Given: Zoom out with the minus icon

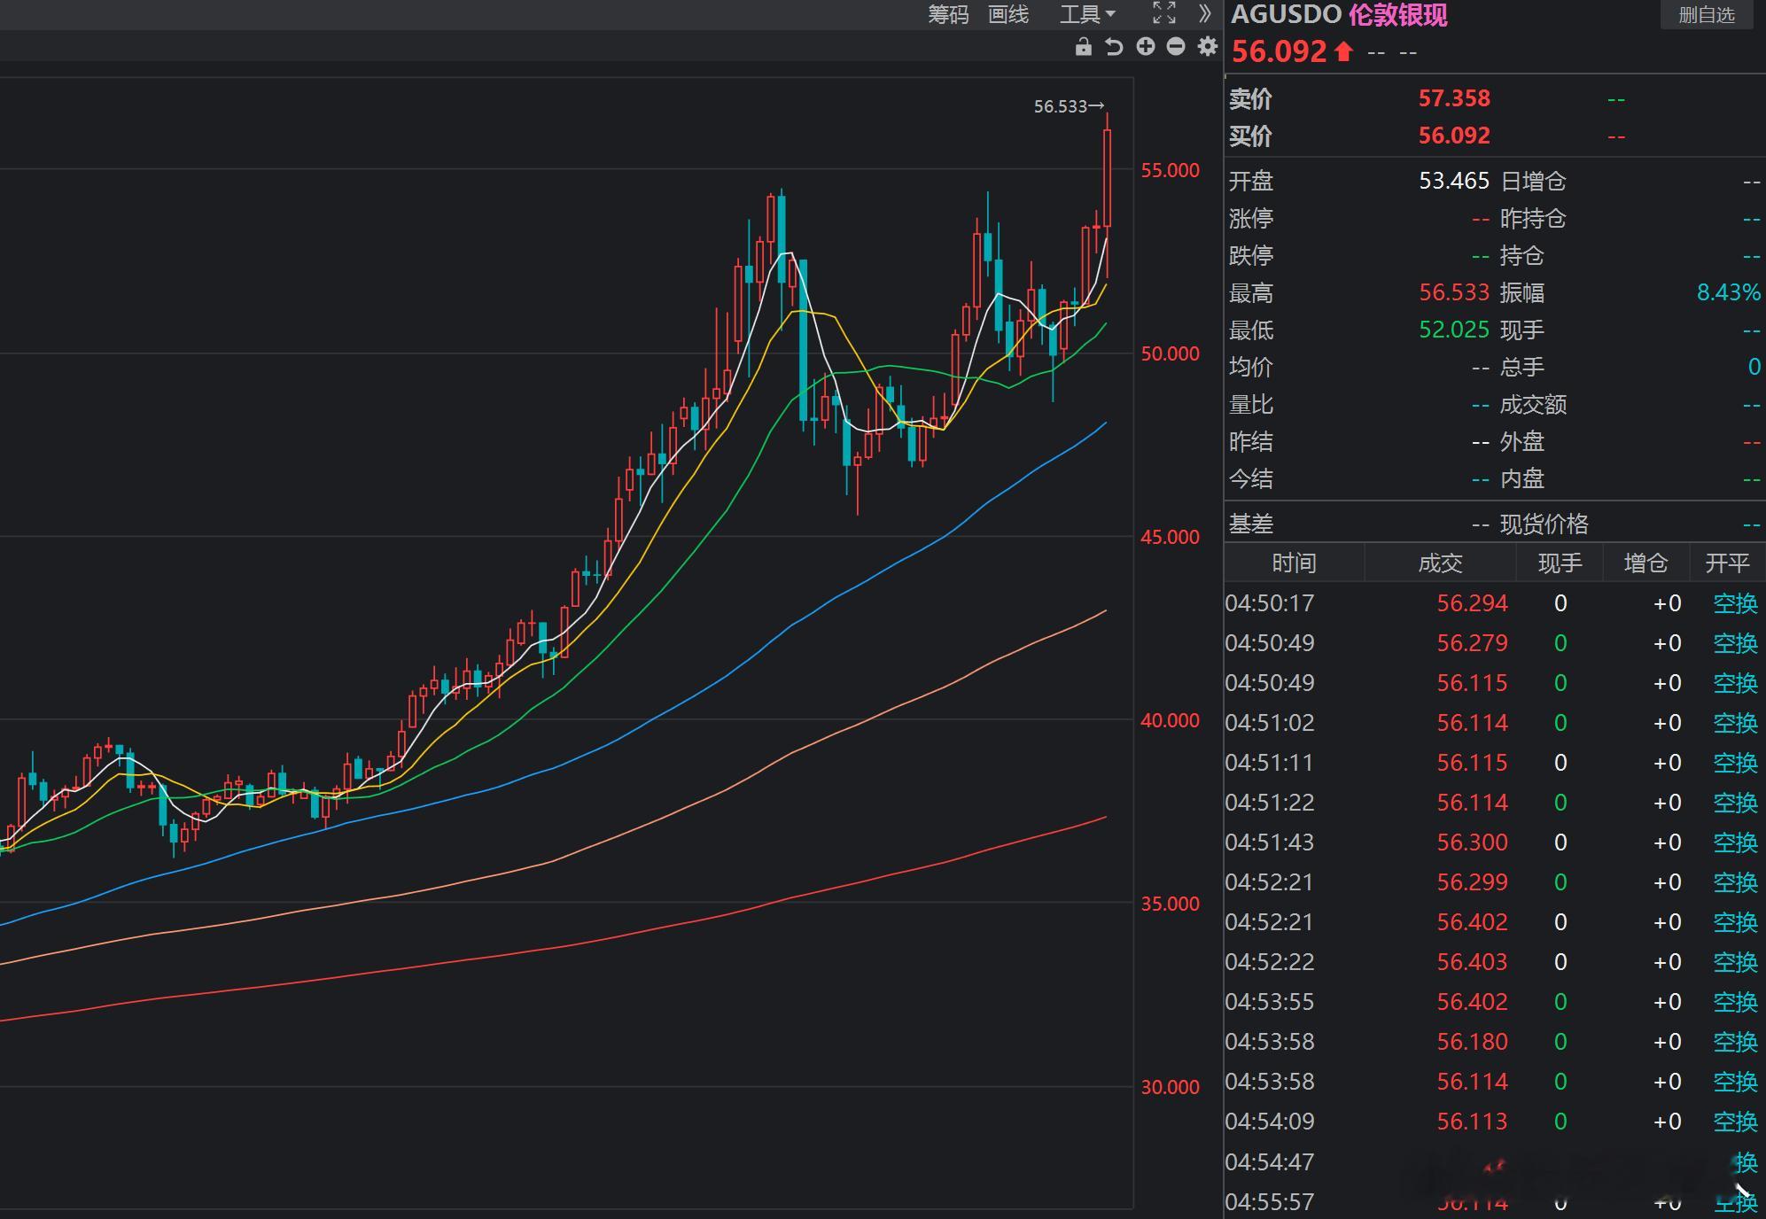Looking at the screenshot, I should click(1176, 47).
